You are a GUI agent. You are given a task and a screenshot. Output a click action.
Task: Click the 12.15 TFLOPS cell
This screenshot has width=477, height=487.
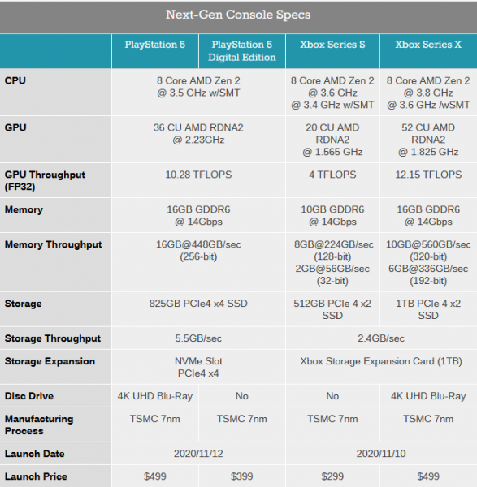428,175
